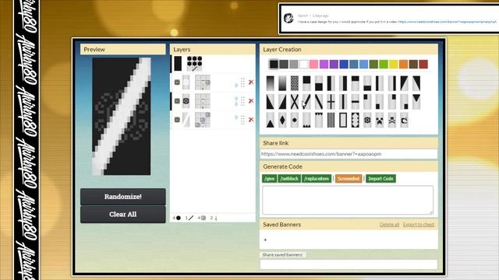Image resolution: width=499 pixels, height=280 pixels.
Task: Choose the top-dark gradient pattern
Action: tap(270, 83)
